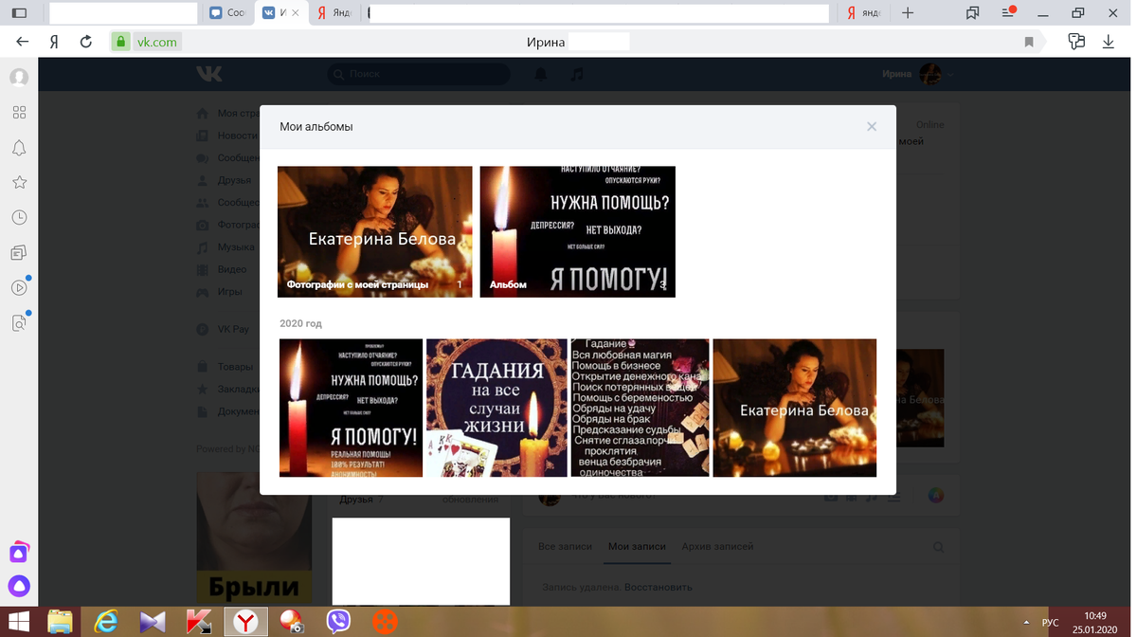Switch to Архив записей tab

coord(717,547)
